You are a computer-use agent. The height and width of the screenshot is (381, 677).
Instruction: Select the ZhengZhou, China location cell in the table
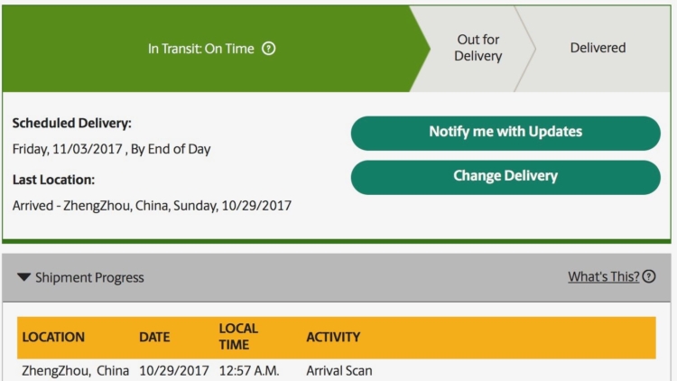(x=75, y=371)
